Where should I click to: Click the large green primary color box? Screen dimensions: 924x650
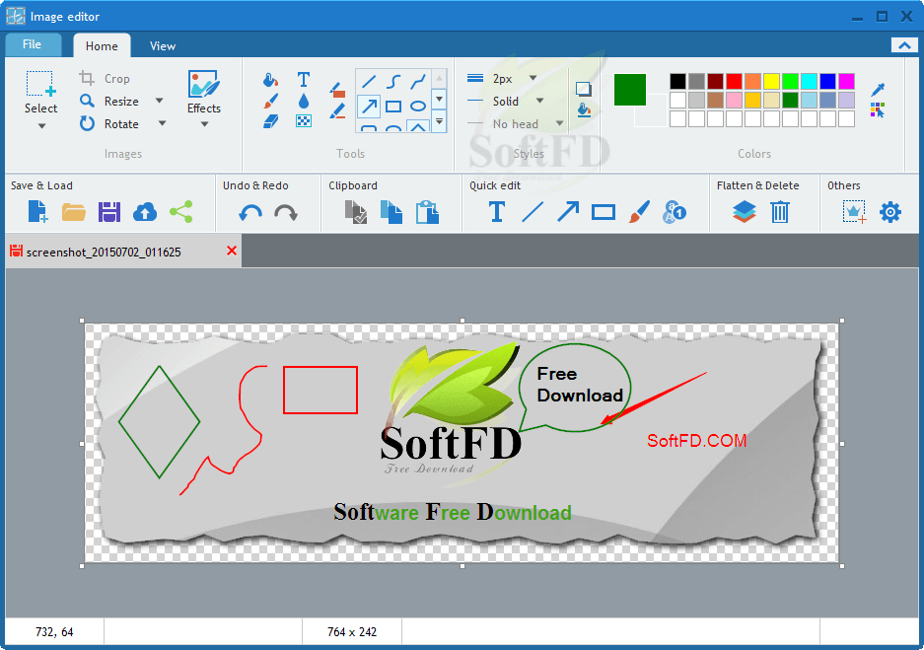[630, 90]
